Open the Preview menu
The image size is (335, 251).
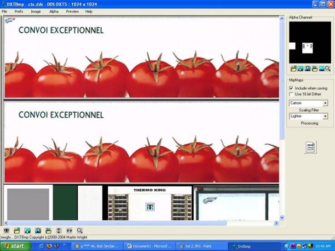tap(72, 11)
